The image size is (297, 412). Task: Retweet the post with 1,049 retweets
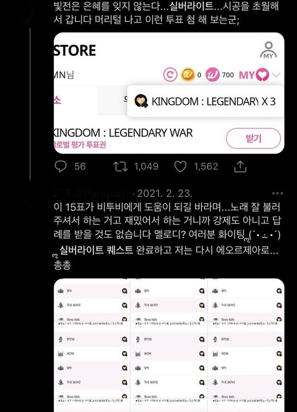pyautogui.click(x=121, y=166)
